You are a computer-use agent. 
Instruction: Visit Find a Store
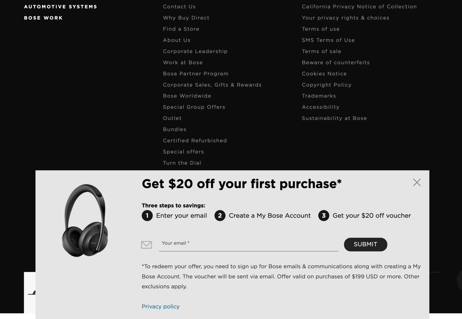pyautogui.click(x=181, y=29)
